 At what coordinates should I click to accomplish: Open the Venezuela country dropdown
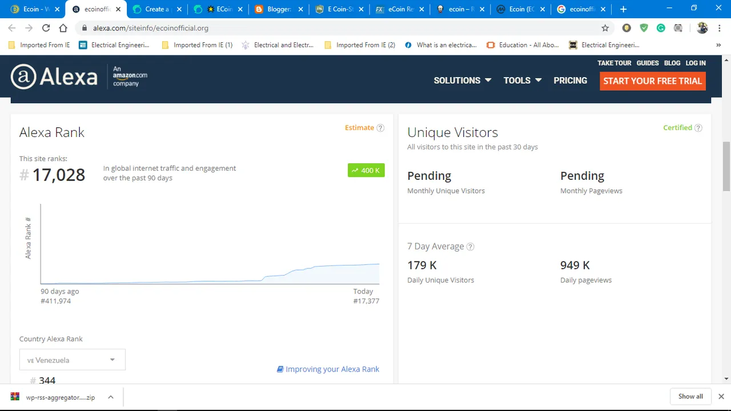[73, 360]
